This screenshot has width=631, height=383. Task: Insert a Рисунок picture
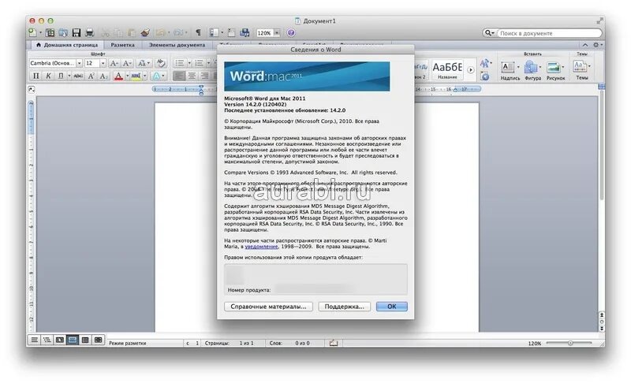click(556, 71)
